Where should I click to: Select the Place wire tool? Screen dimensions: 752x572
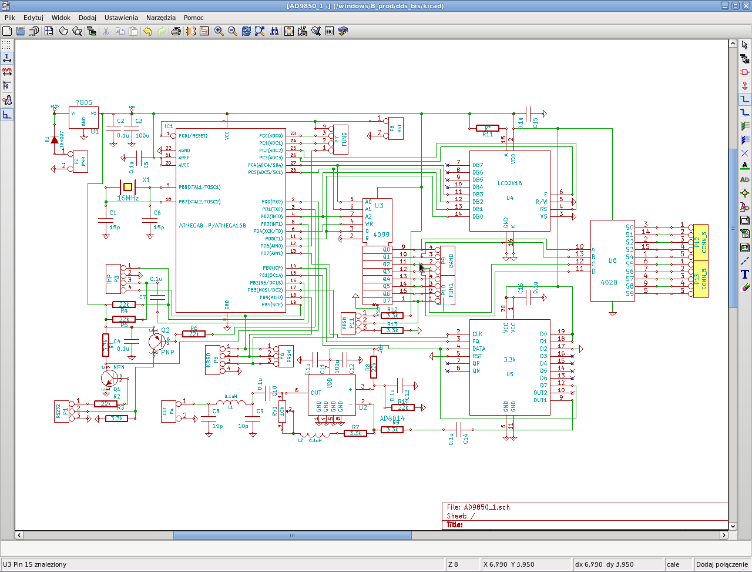point(744,99)
